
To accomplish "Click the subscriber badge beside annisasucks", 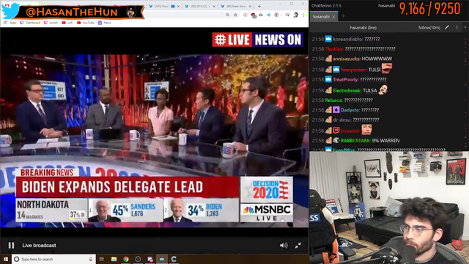I will pos(328,59).
